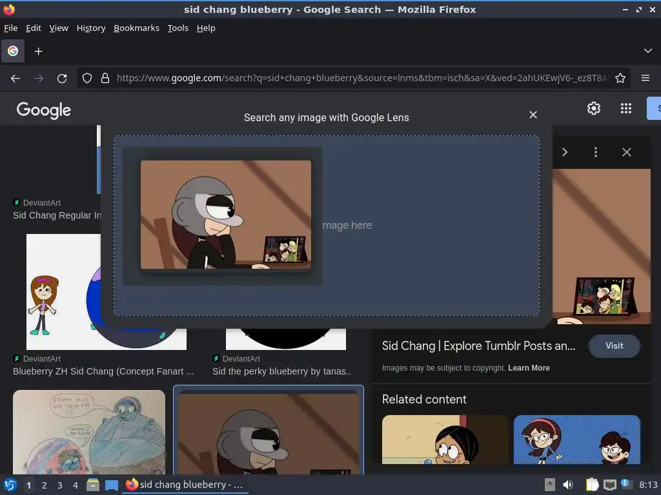The width and height of the screenshot is (661, 495).
Task: Open preview panel three-dot options
Action: 596,152
